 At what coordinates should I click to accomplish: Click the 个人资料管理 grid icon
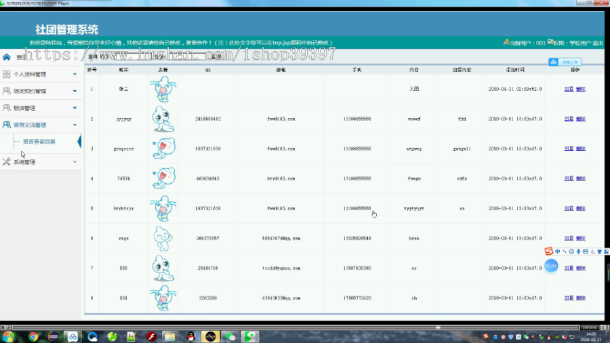[6, 74]
